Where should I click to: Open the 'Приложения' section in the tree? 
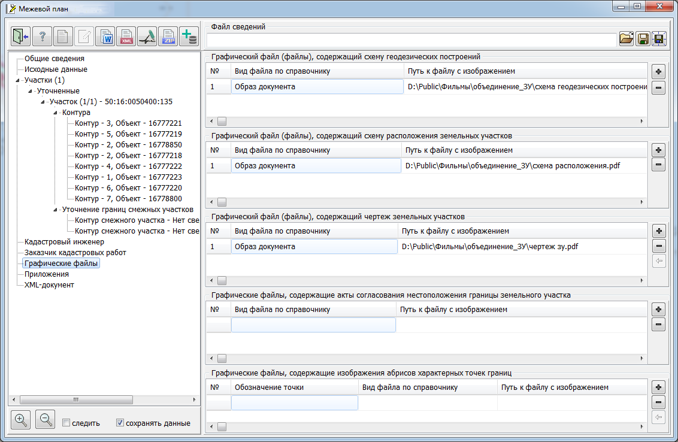point(47,274)
